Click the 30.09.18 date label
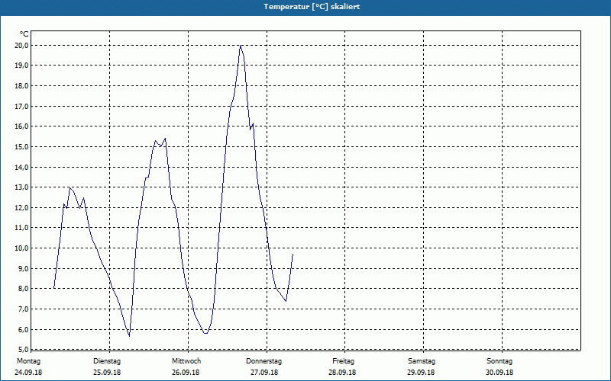611x381 pixels. [x=499, y=373]
